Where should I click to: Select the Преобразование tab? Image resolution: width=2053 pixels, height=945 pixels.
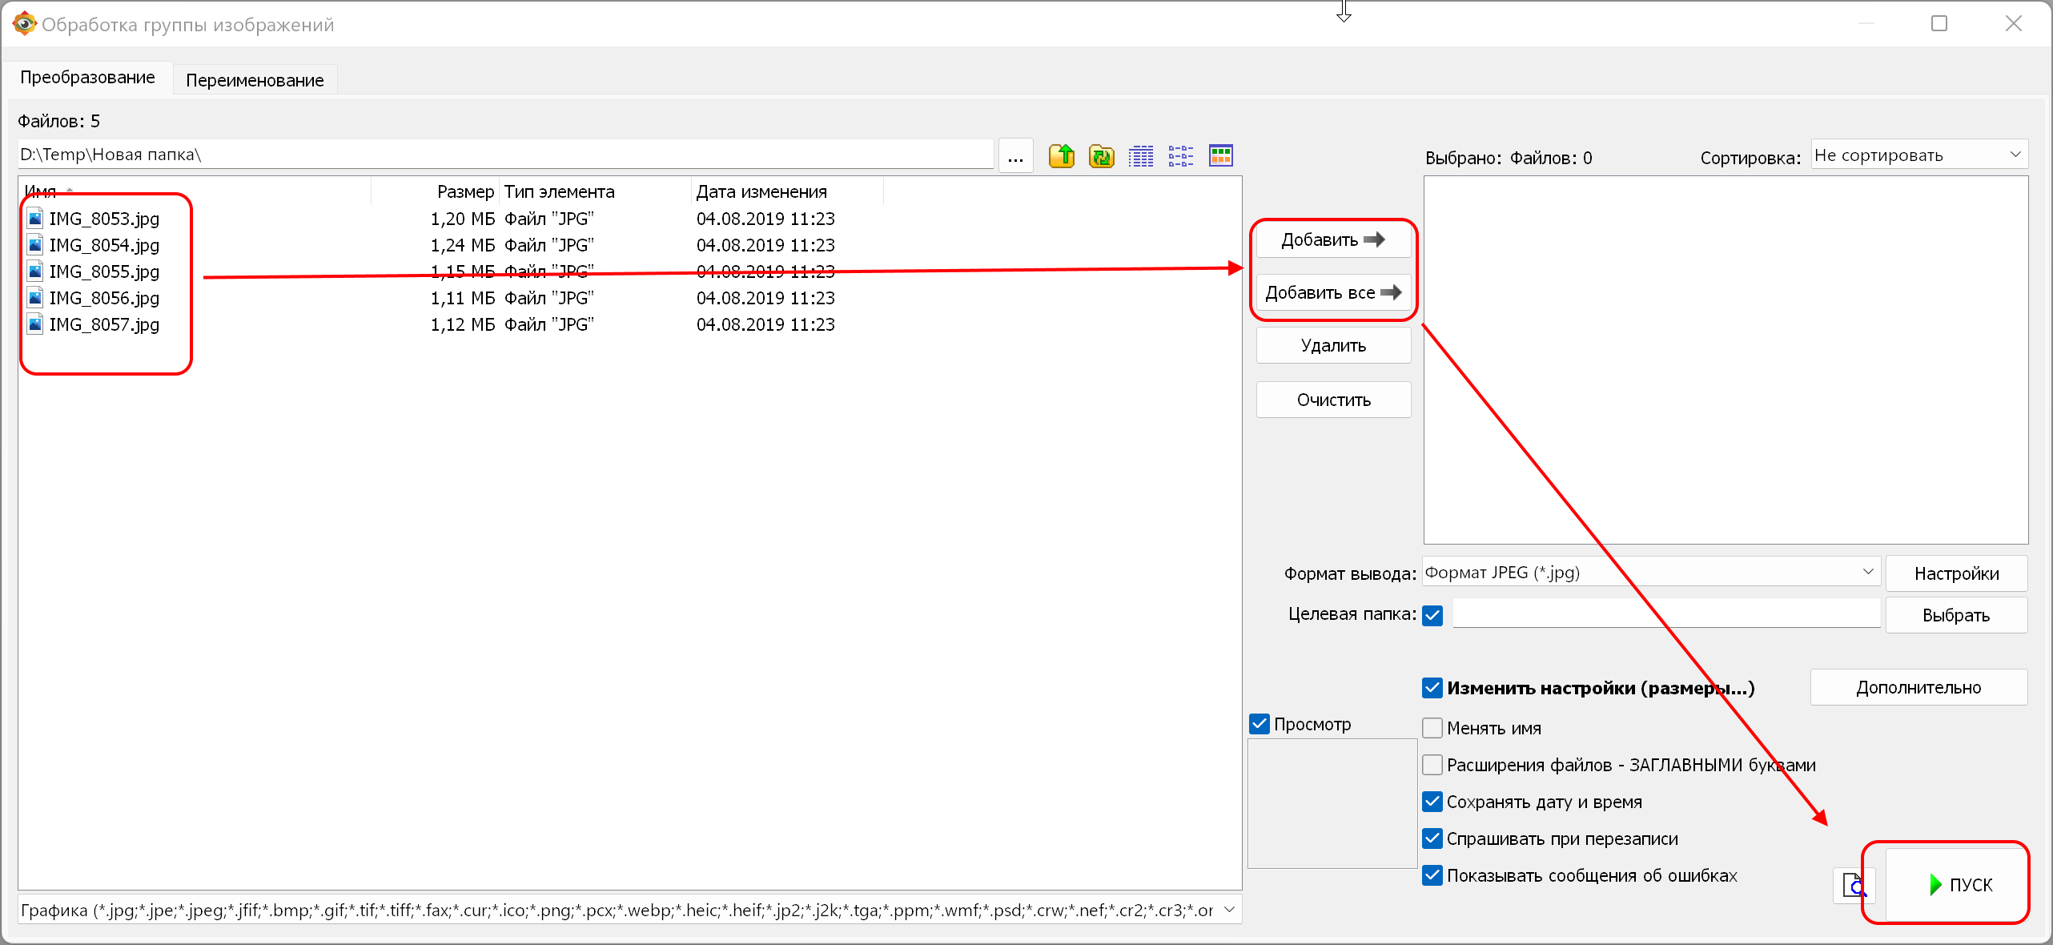[x=87, y=78]
